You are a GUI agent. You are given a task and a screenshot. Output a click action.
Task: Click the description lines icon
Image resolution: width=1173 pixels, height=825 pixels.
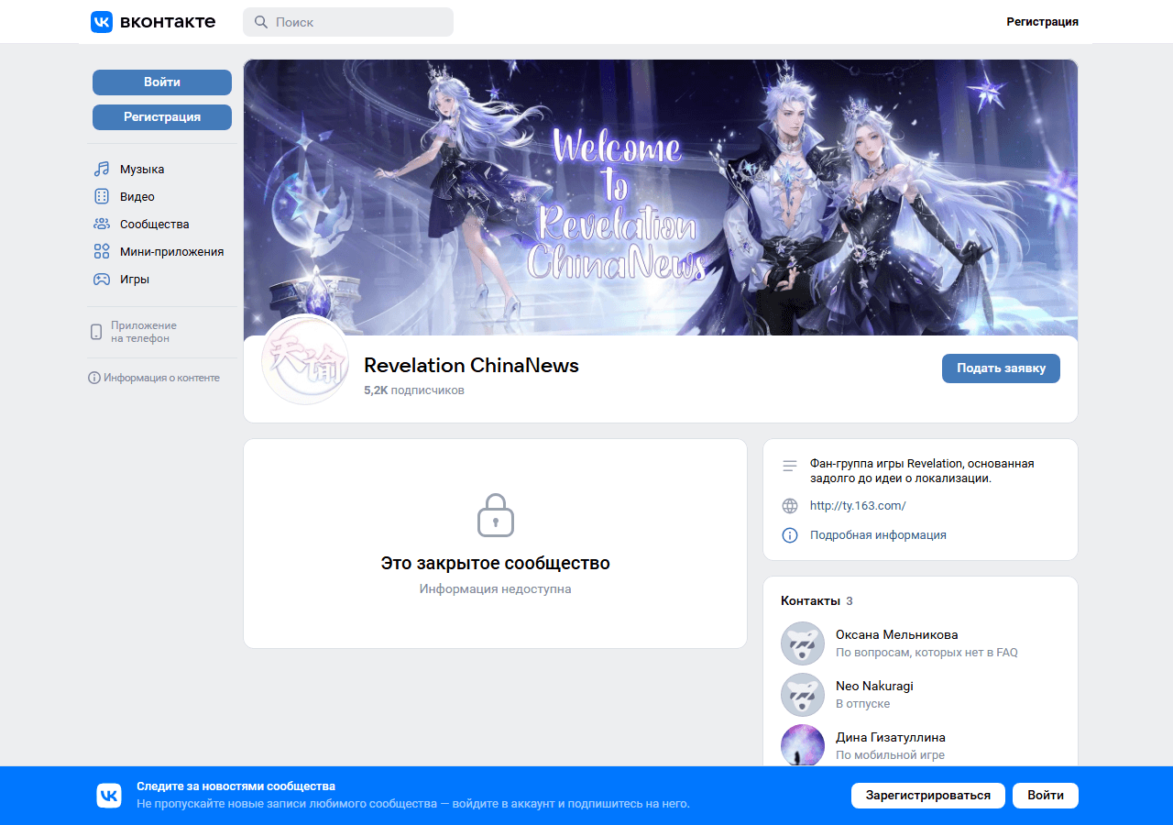790,467
